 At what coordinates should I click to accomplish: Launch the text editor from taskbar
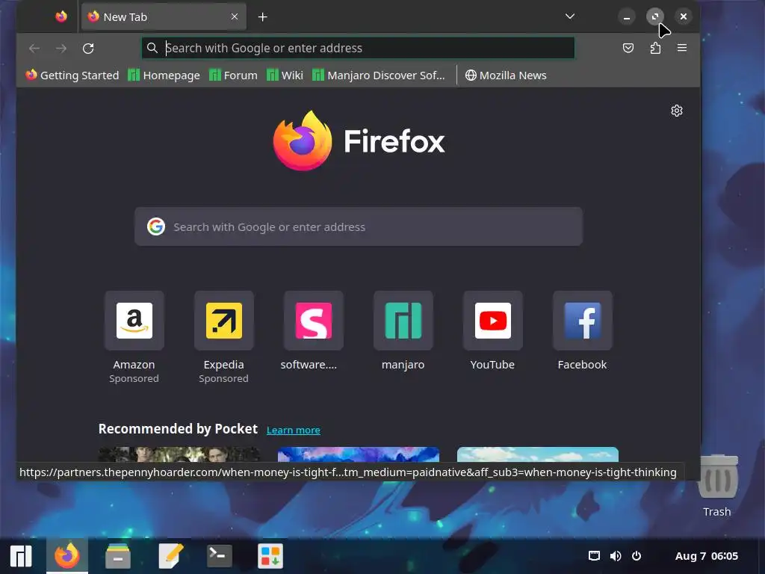tap(171, 556)
